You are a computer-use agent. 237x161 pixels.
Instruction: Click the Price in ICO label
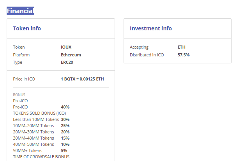click(x=24, y=79)
